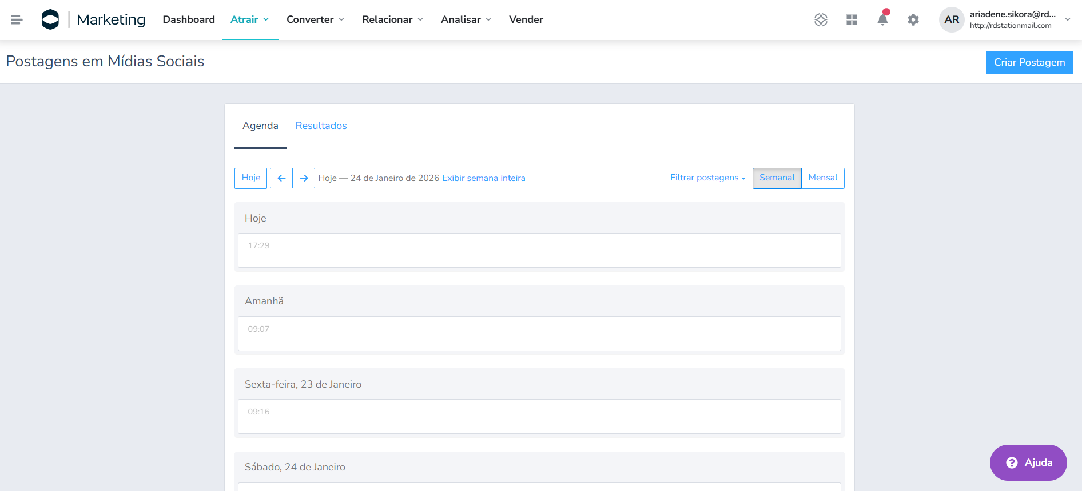Open the settings gear icon

point(913,20)
